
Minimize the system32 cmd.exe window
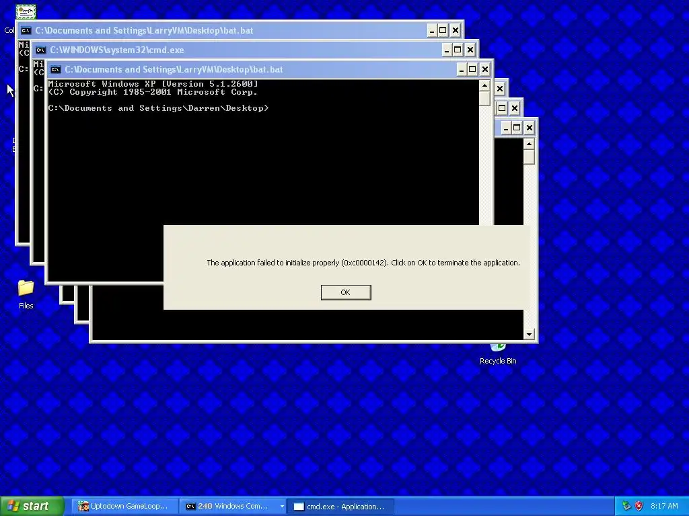tap(447, 50)
